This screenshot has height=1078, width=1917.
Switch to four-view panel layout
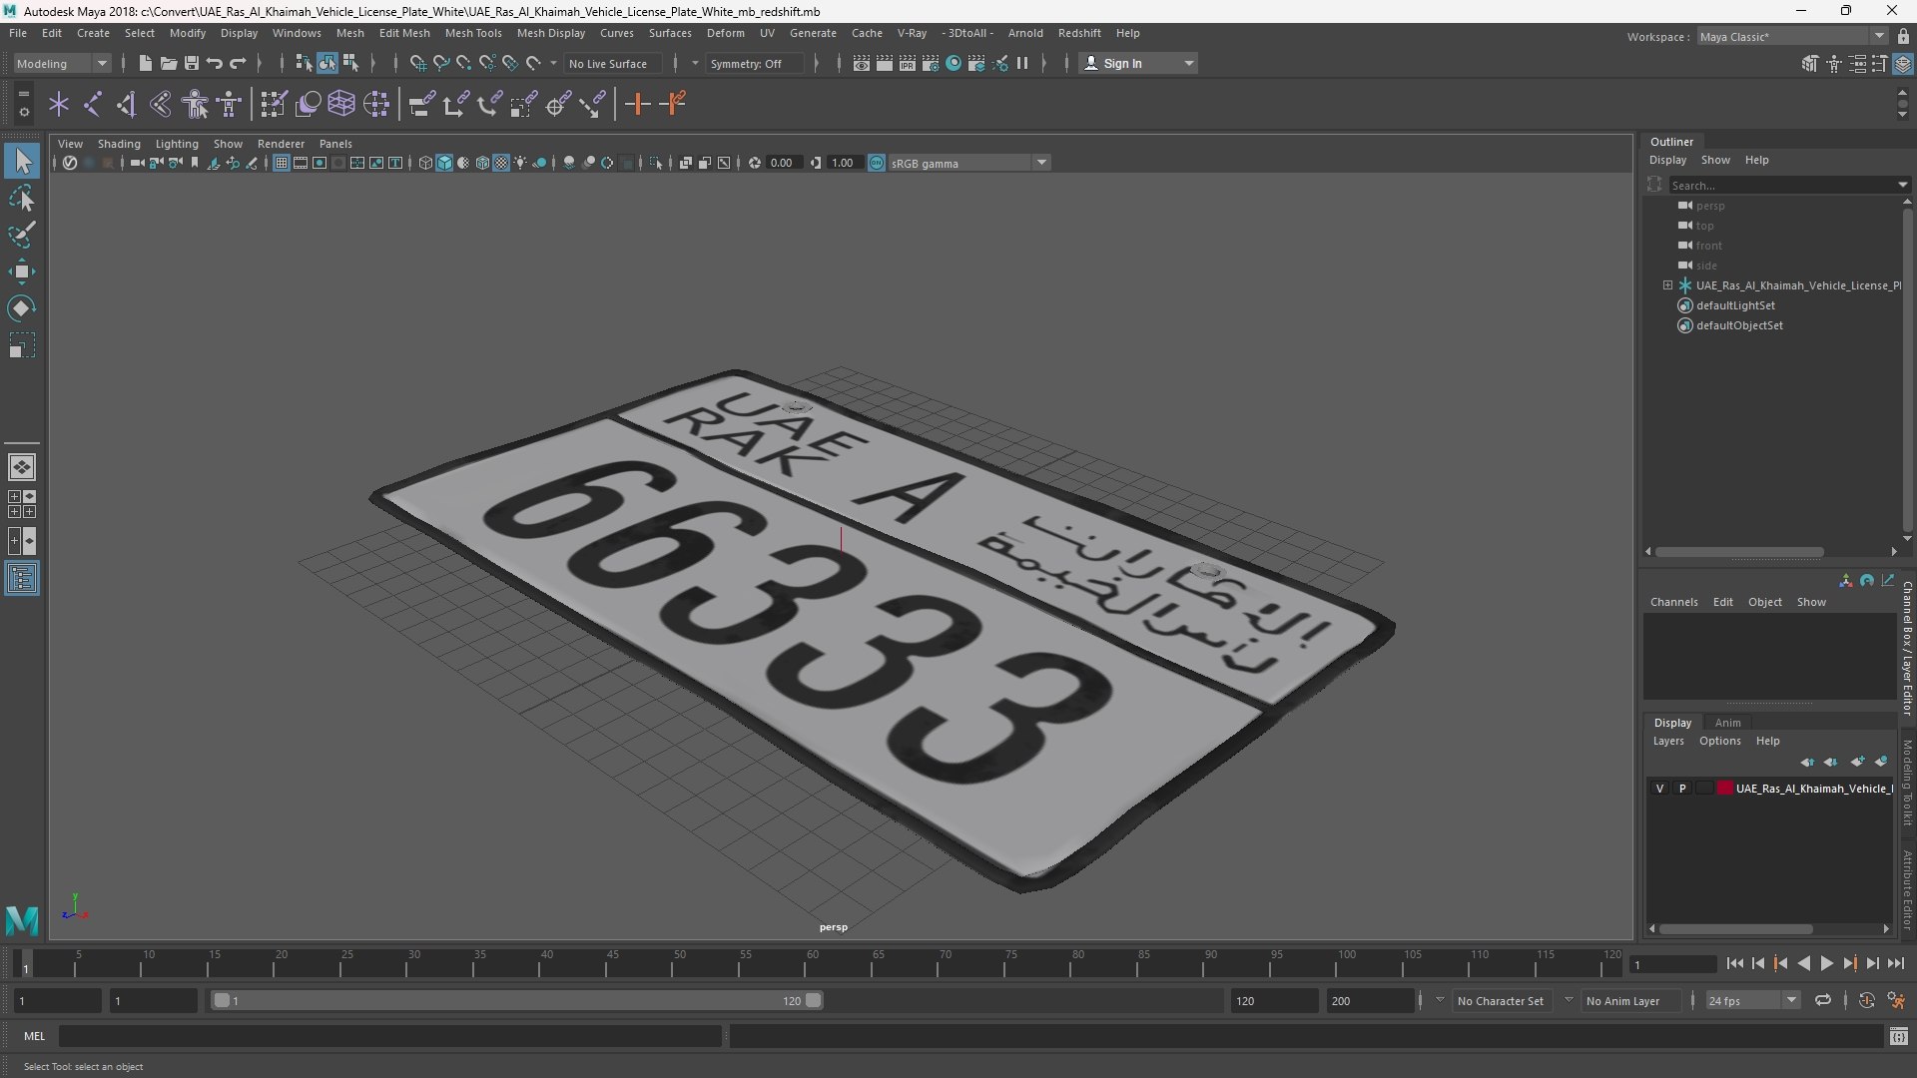pos(22,504)
